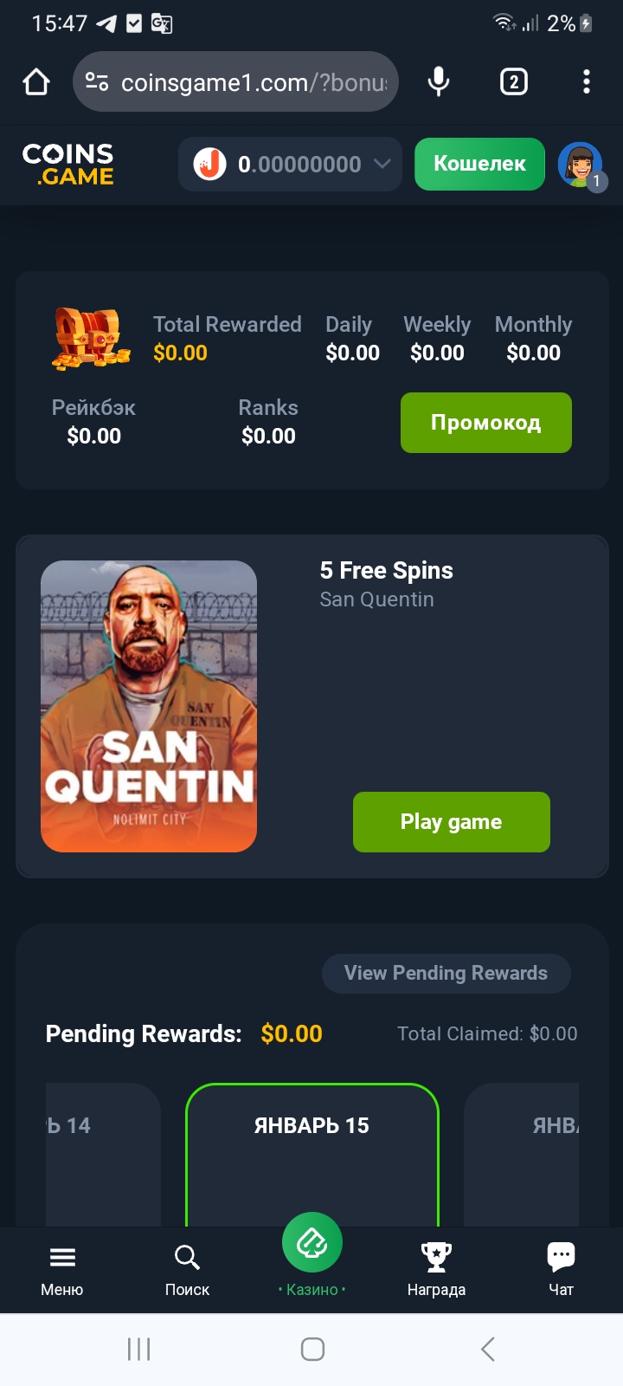The height and width of the screenshot is (1386, 623).
Task: Open the Награда trophy tab
Action: pos(437,1257)
